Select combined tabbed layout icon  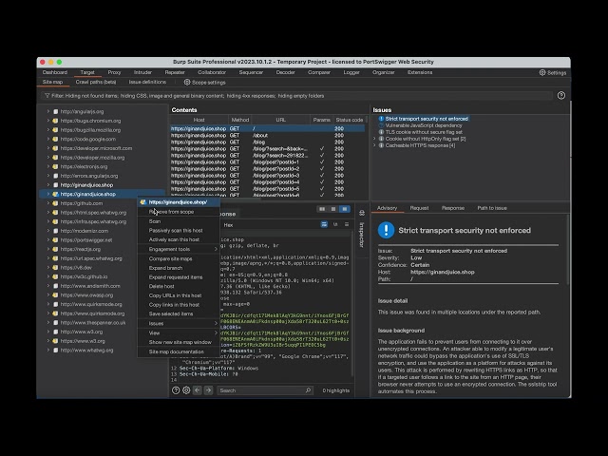click(344, 209)
